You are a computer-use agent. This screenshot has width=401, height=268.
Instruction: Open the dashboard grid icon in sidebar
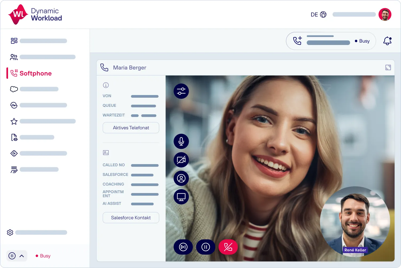[x=14, y=41]
